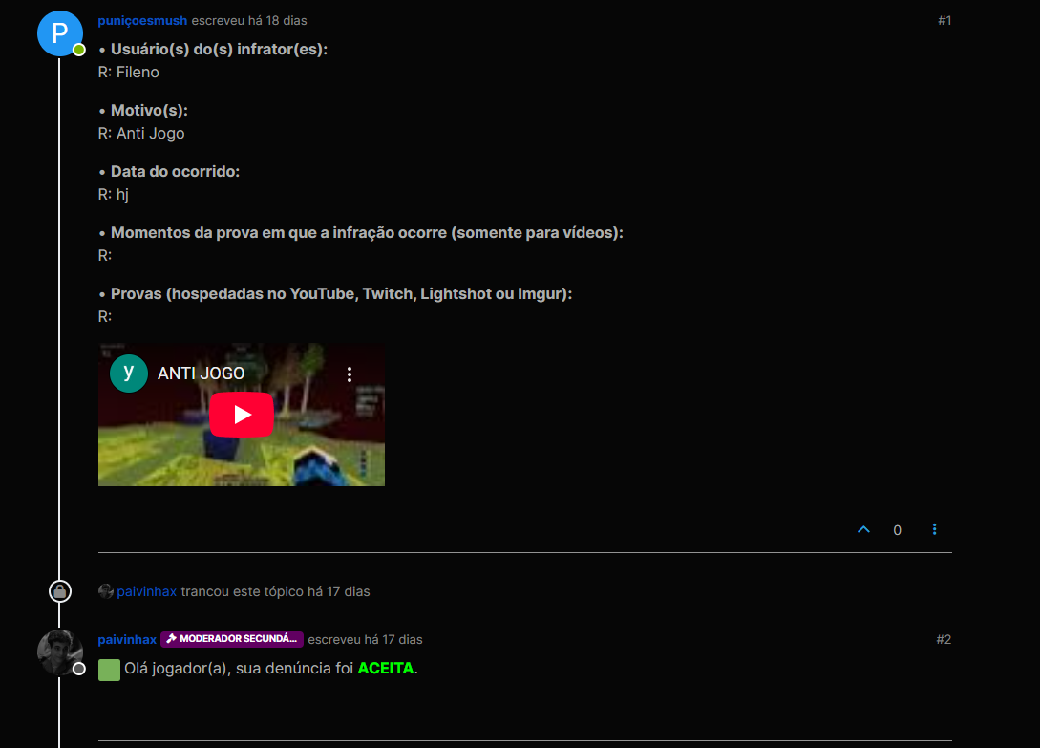Image resolution: width=1040 pixels, height=748 pixels.
Task: Select the 'R: Fileno' answer text
Action: point(129,73)
